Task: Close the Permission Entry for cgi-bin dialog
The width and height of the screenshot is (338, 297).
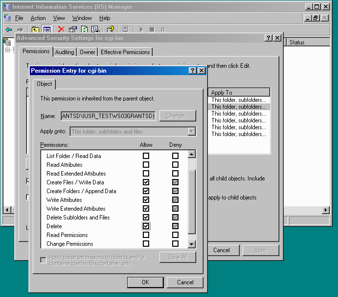Action: [x=202, y=71]
